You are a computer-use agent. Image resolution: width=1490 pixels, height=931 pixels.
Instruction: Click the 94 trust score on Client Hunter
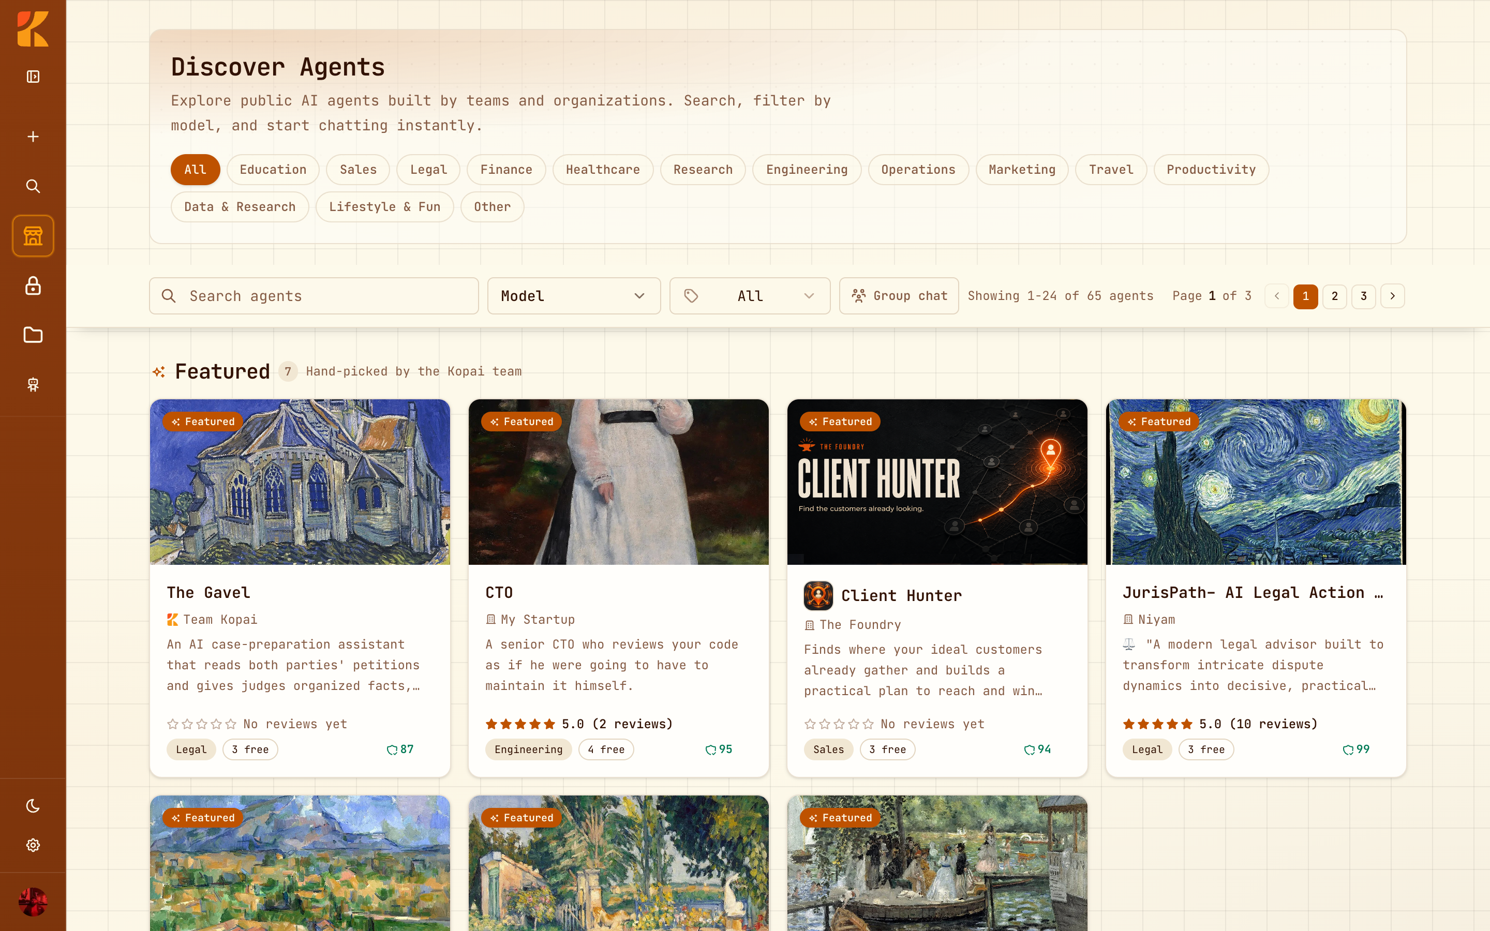[x=1037, y=749]
